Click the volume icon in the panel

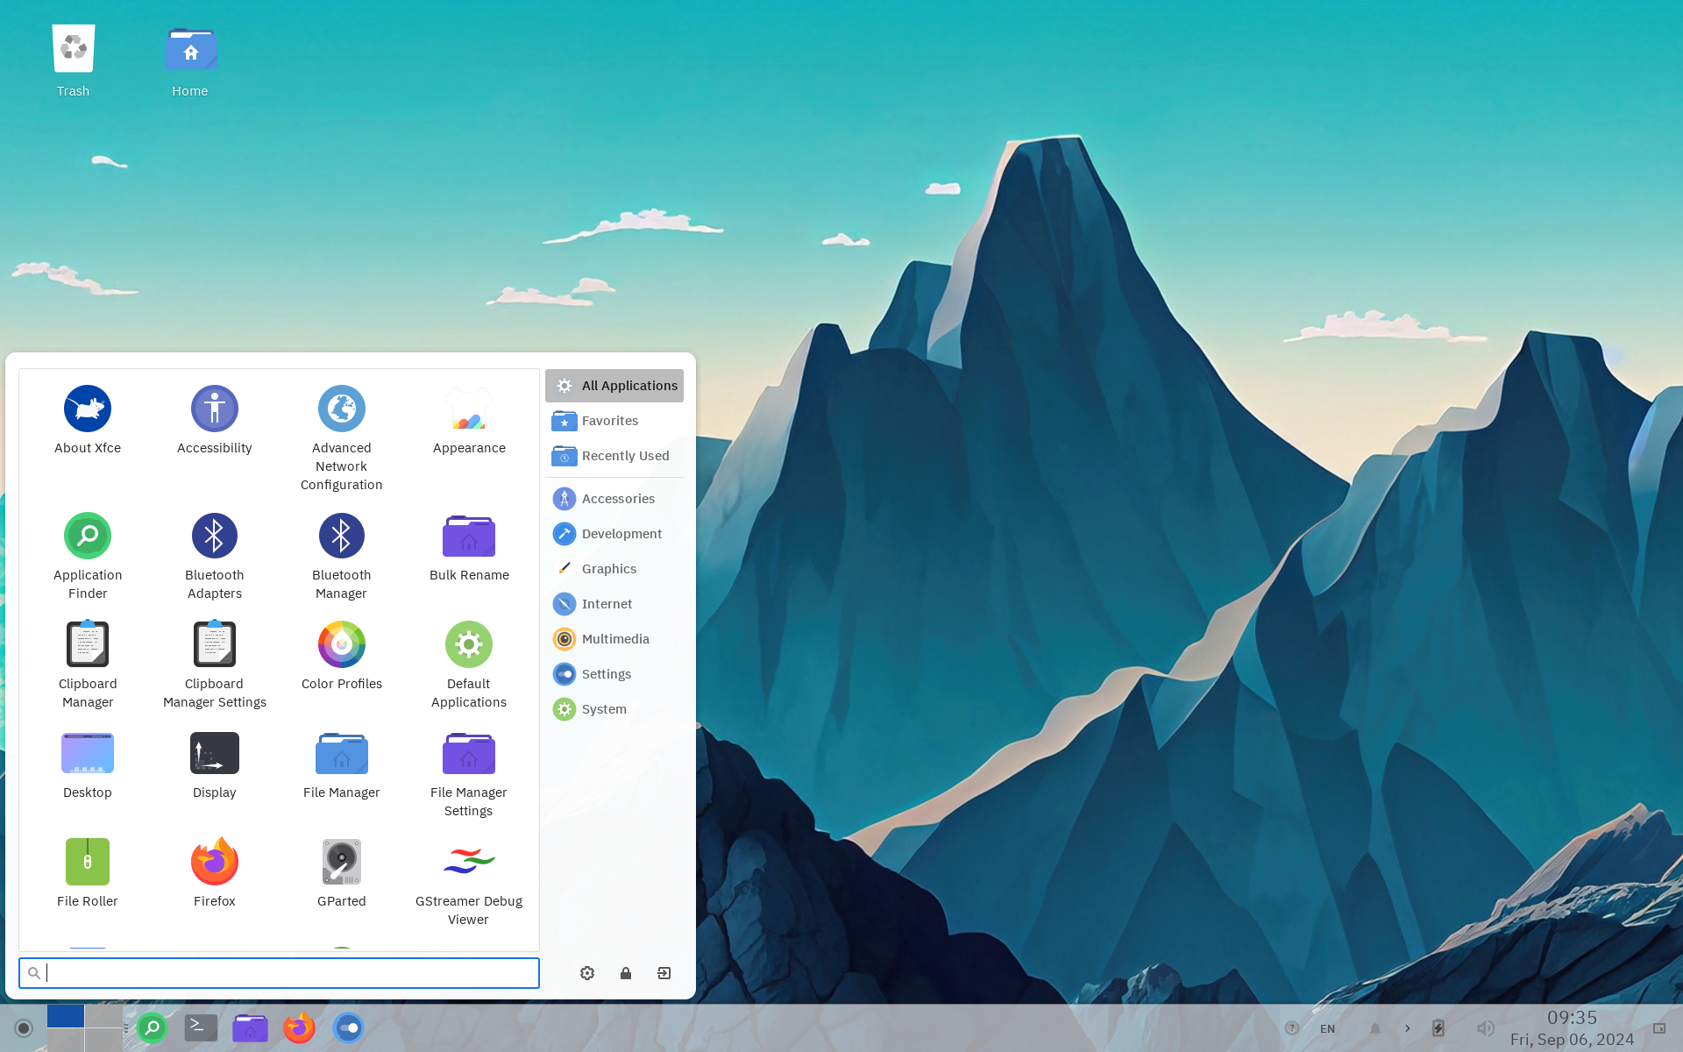click(x=1484, y=1028)
